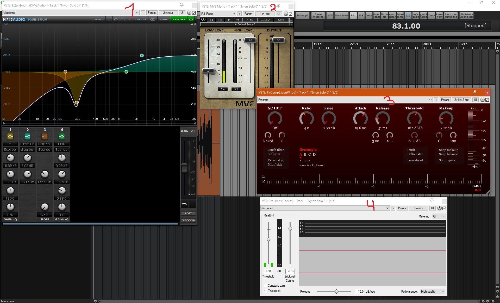
Task: Click the MV2 Save button
Action: coord(281,20)
